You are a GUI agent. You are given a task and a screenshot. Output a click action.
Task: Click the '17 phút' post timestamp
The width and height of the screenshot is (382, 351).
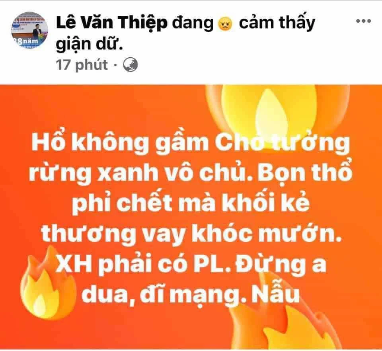coord(82,65)
